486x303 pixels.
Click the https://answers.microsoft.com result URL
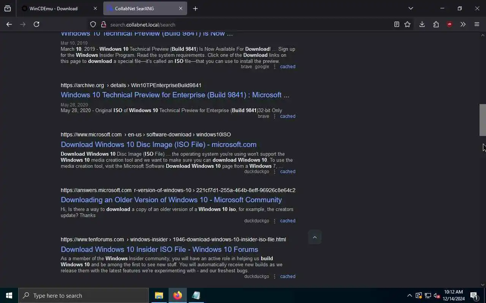178,190
